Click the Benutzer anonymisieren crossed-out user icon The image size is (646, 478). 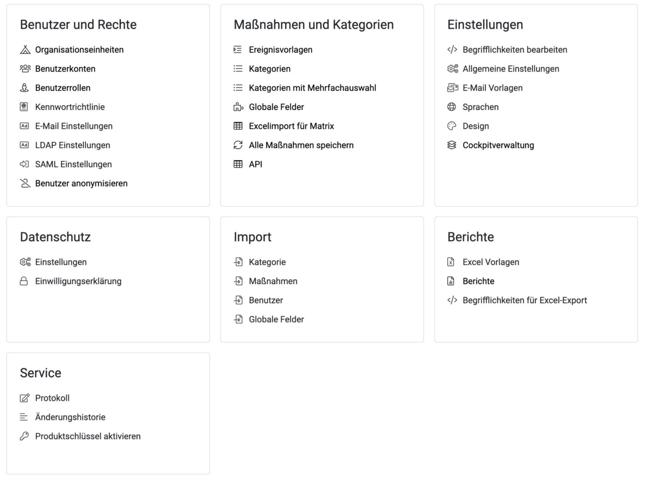(25, 183)
